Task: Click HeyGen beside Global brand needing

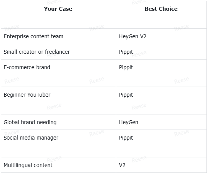Action: pyautogui.click(x=129, y=122)
